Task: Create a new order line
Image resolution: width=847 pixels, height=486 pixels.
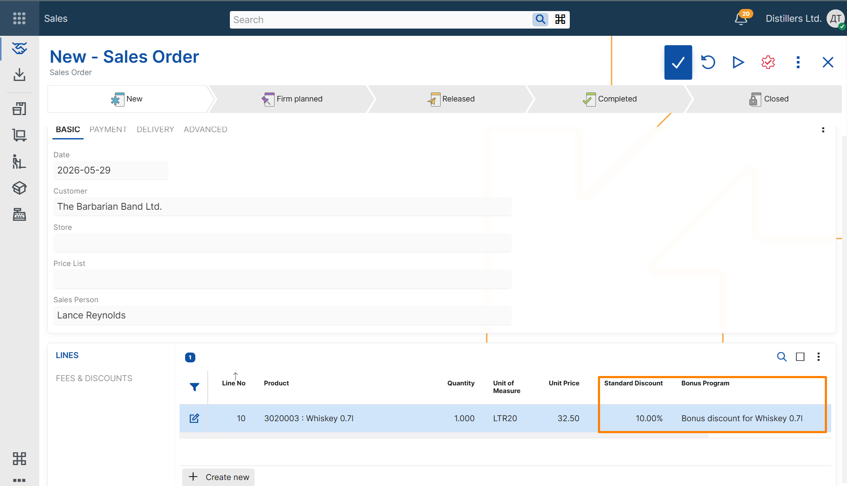Action: tap(218, 477)
